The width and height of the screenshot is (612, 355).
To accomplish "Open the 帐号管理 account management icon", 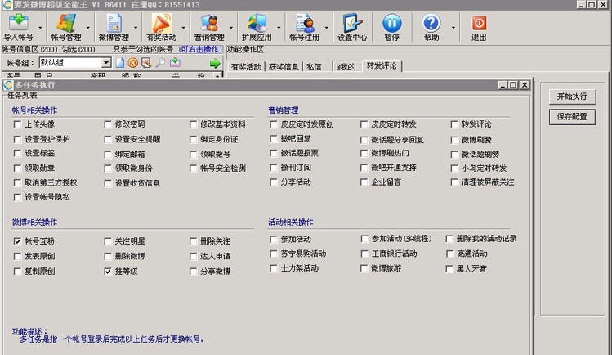I will pyautogui.click(x=66, y=22).
